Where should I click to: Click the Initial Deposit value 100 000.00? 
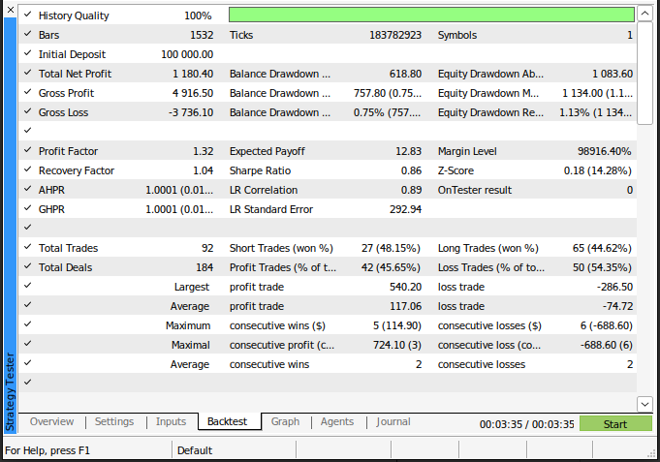187,54
